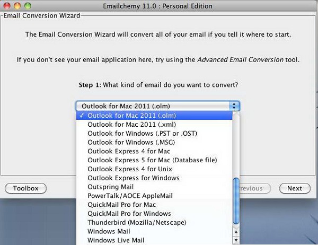The height and width of the screenshot is (245, 318).
Task: Choose Outlook for Mac 2011 (.xml)
Action: 154,124
